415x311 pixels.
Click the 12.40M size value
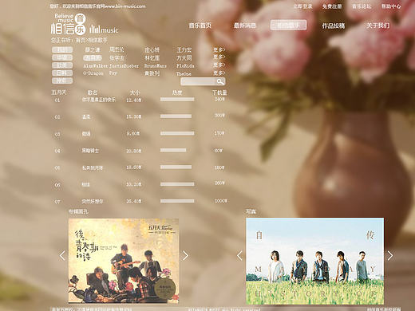pyautogui.click(x=133, y=100)
